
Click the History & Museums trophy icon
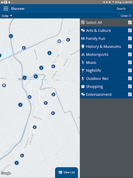[83, 47]
